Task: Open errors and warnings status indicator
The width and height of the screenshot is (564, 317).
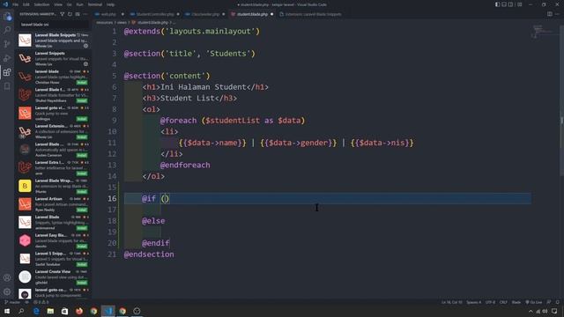Action: coord(41,303)
